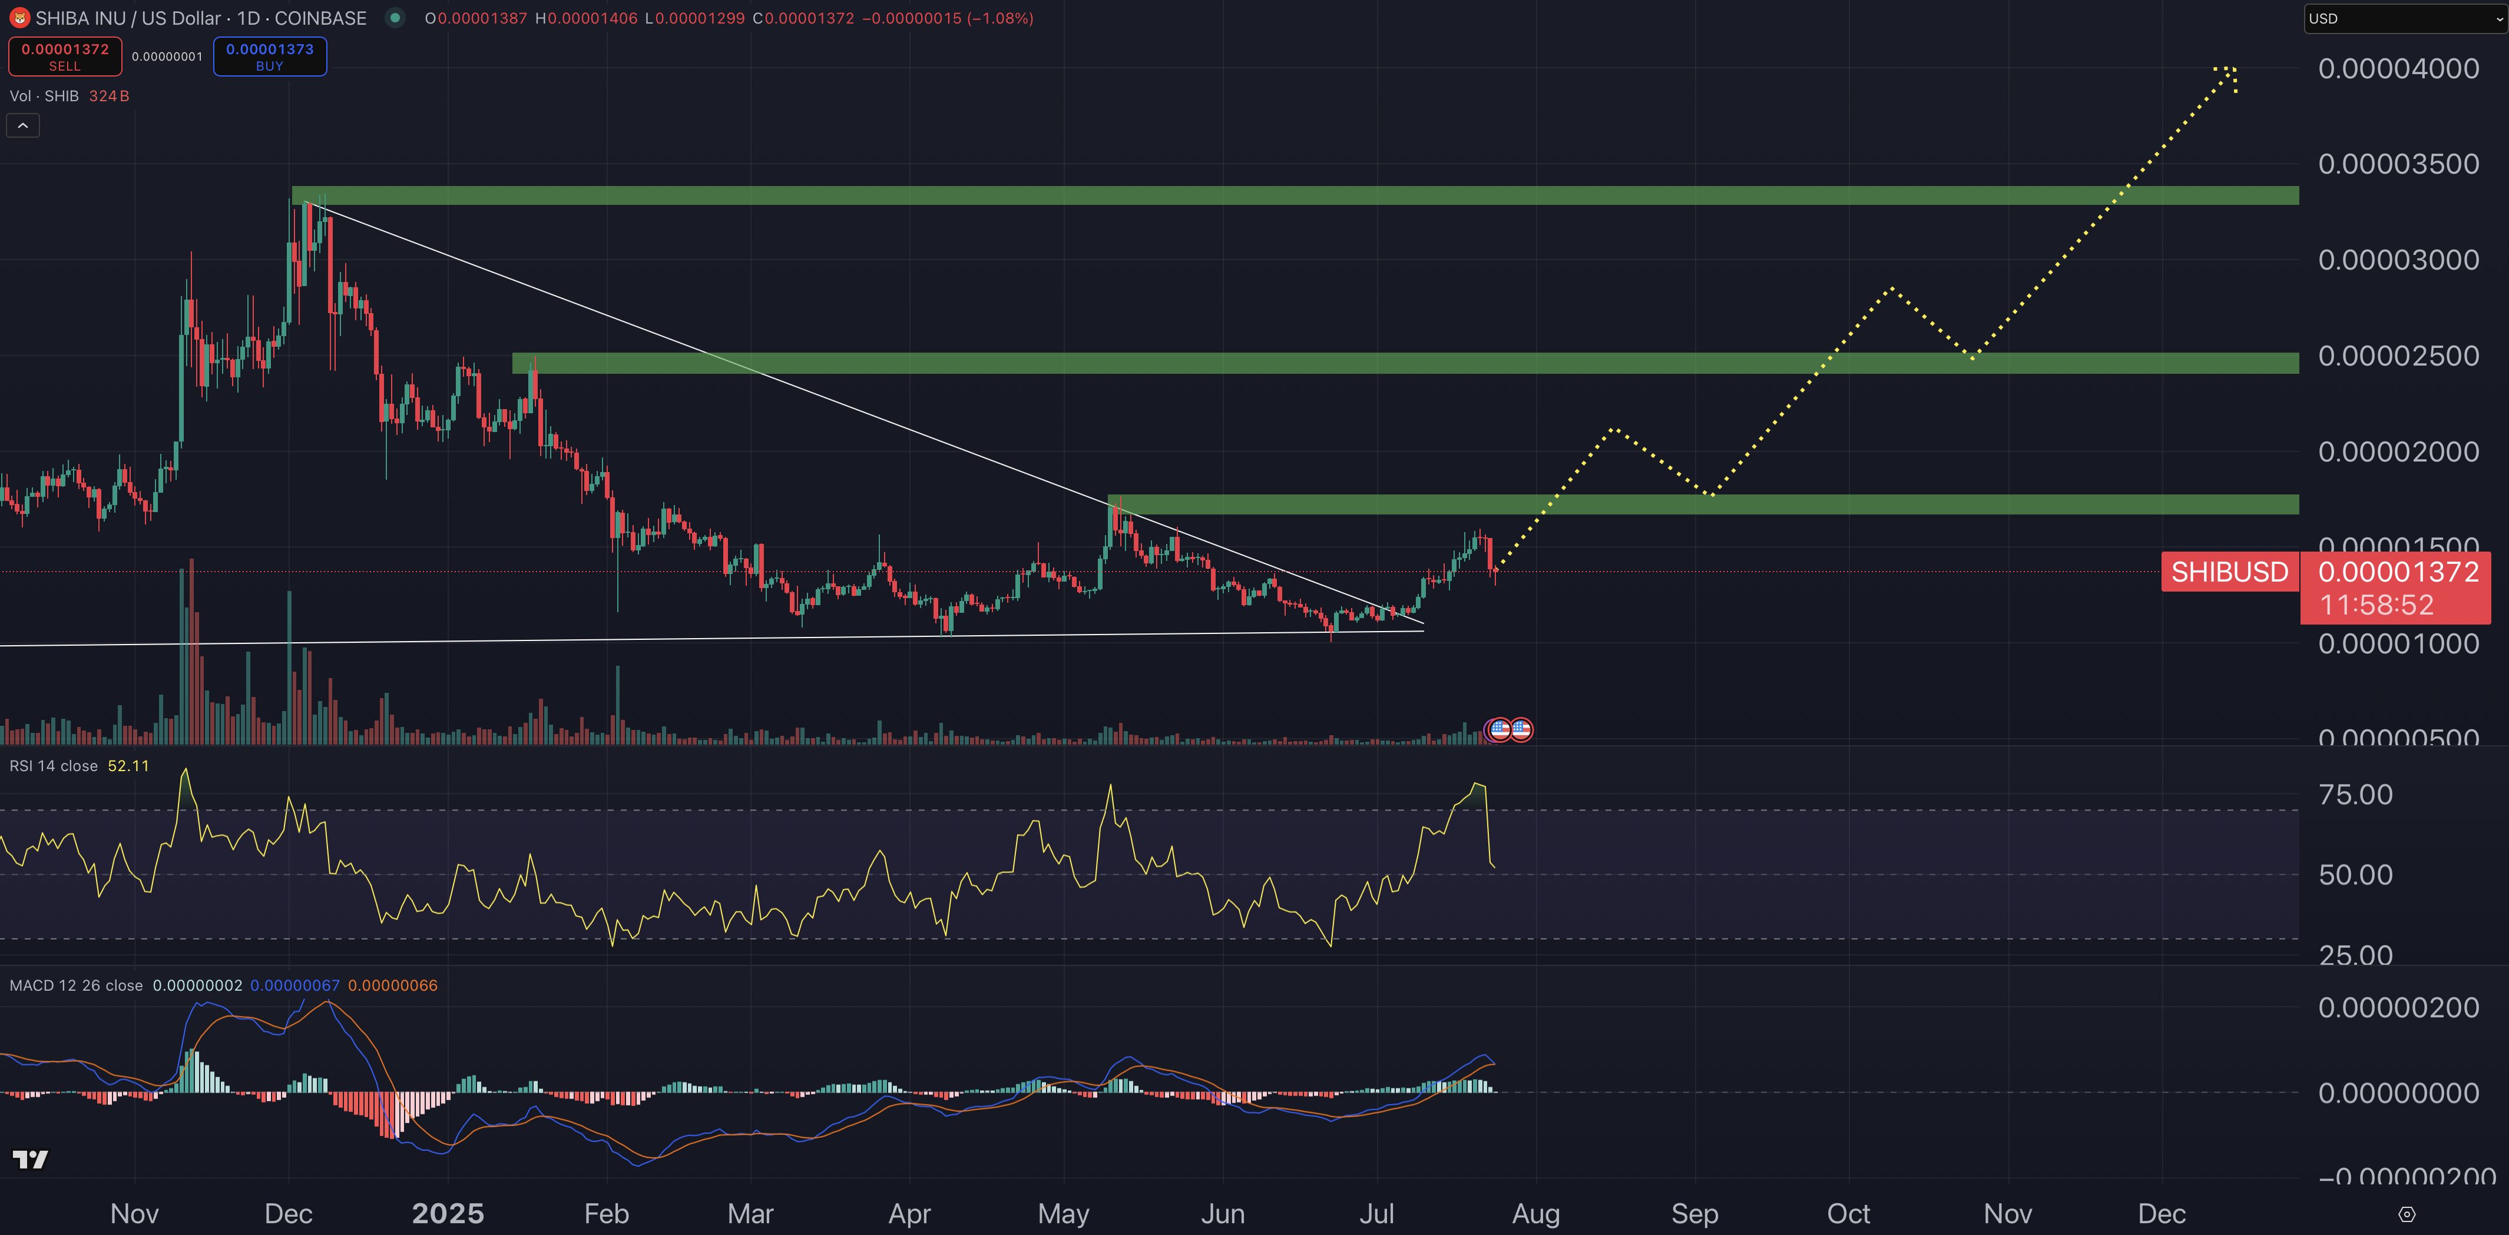Click the Vol · SHIB legend label
Image resolution: width=2509 pixels, height=1235 pixels.
(45, 95)
